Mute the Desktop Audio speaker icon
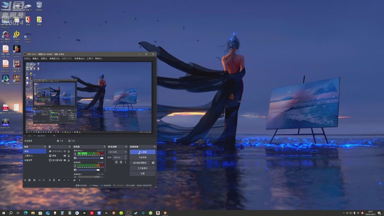This screenshot has width=384, height=216. click(75, 170)
